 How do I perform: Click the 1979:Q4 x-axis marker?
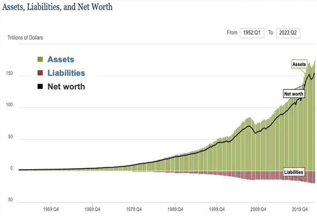point(134,209)
